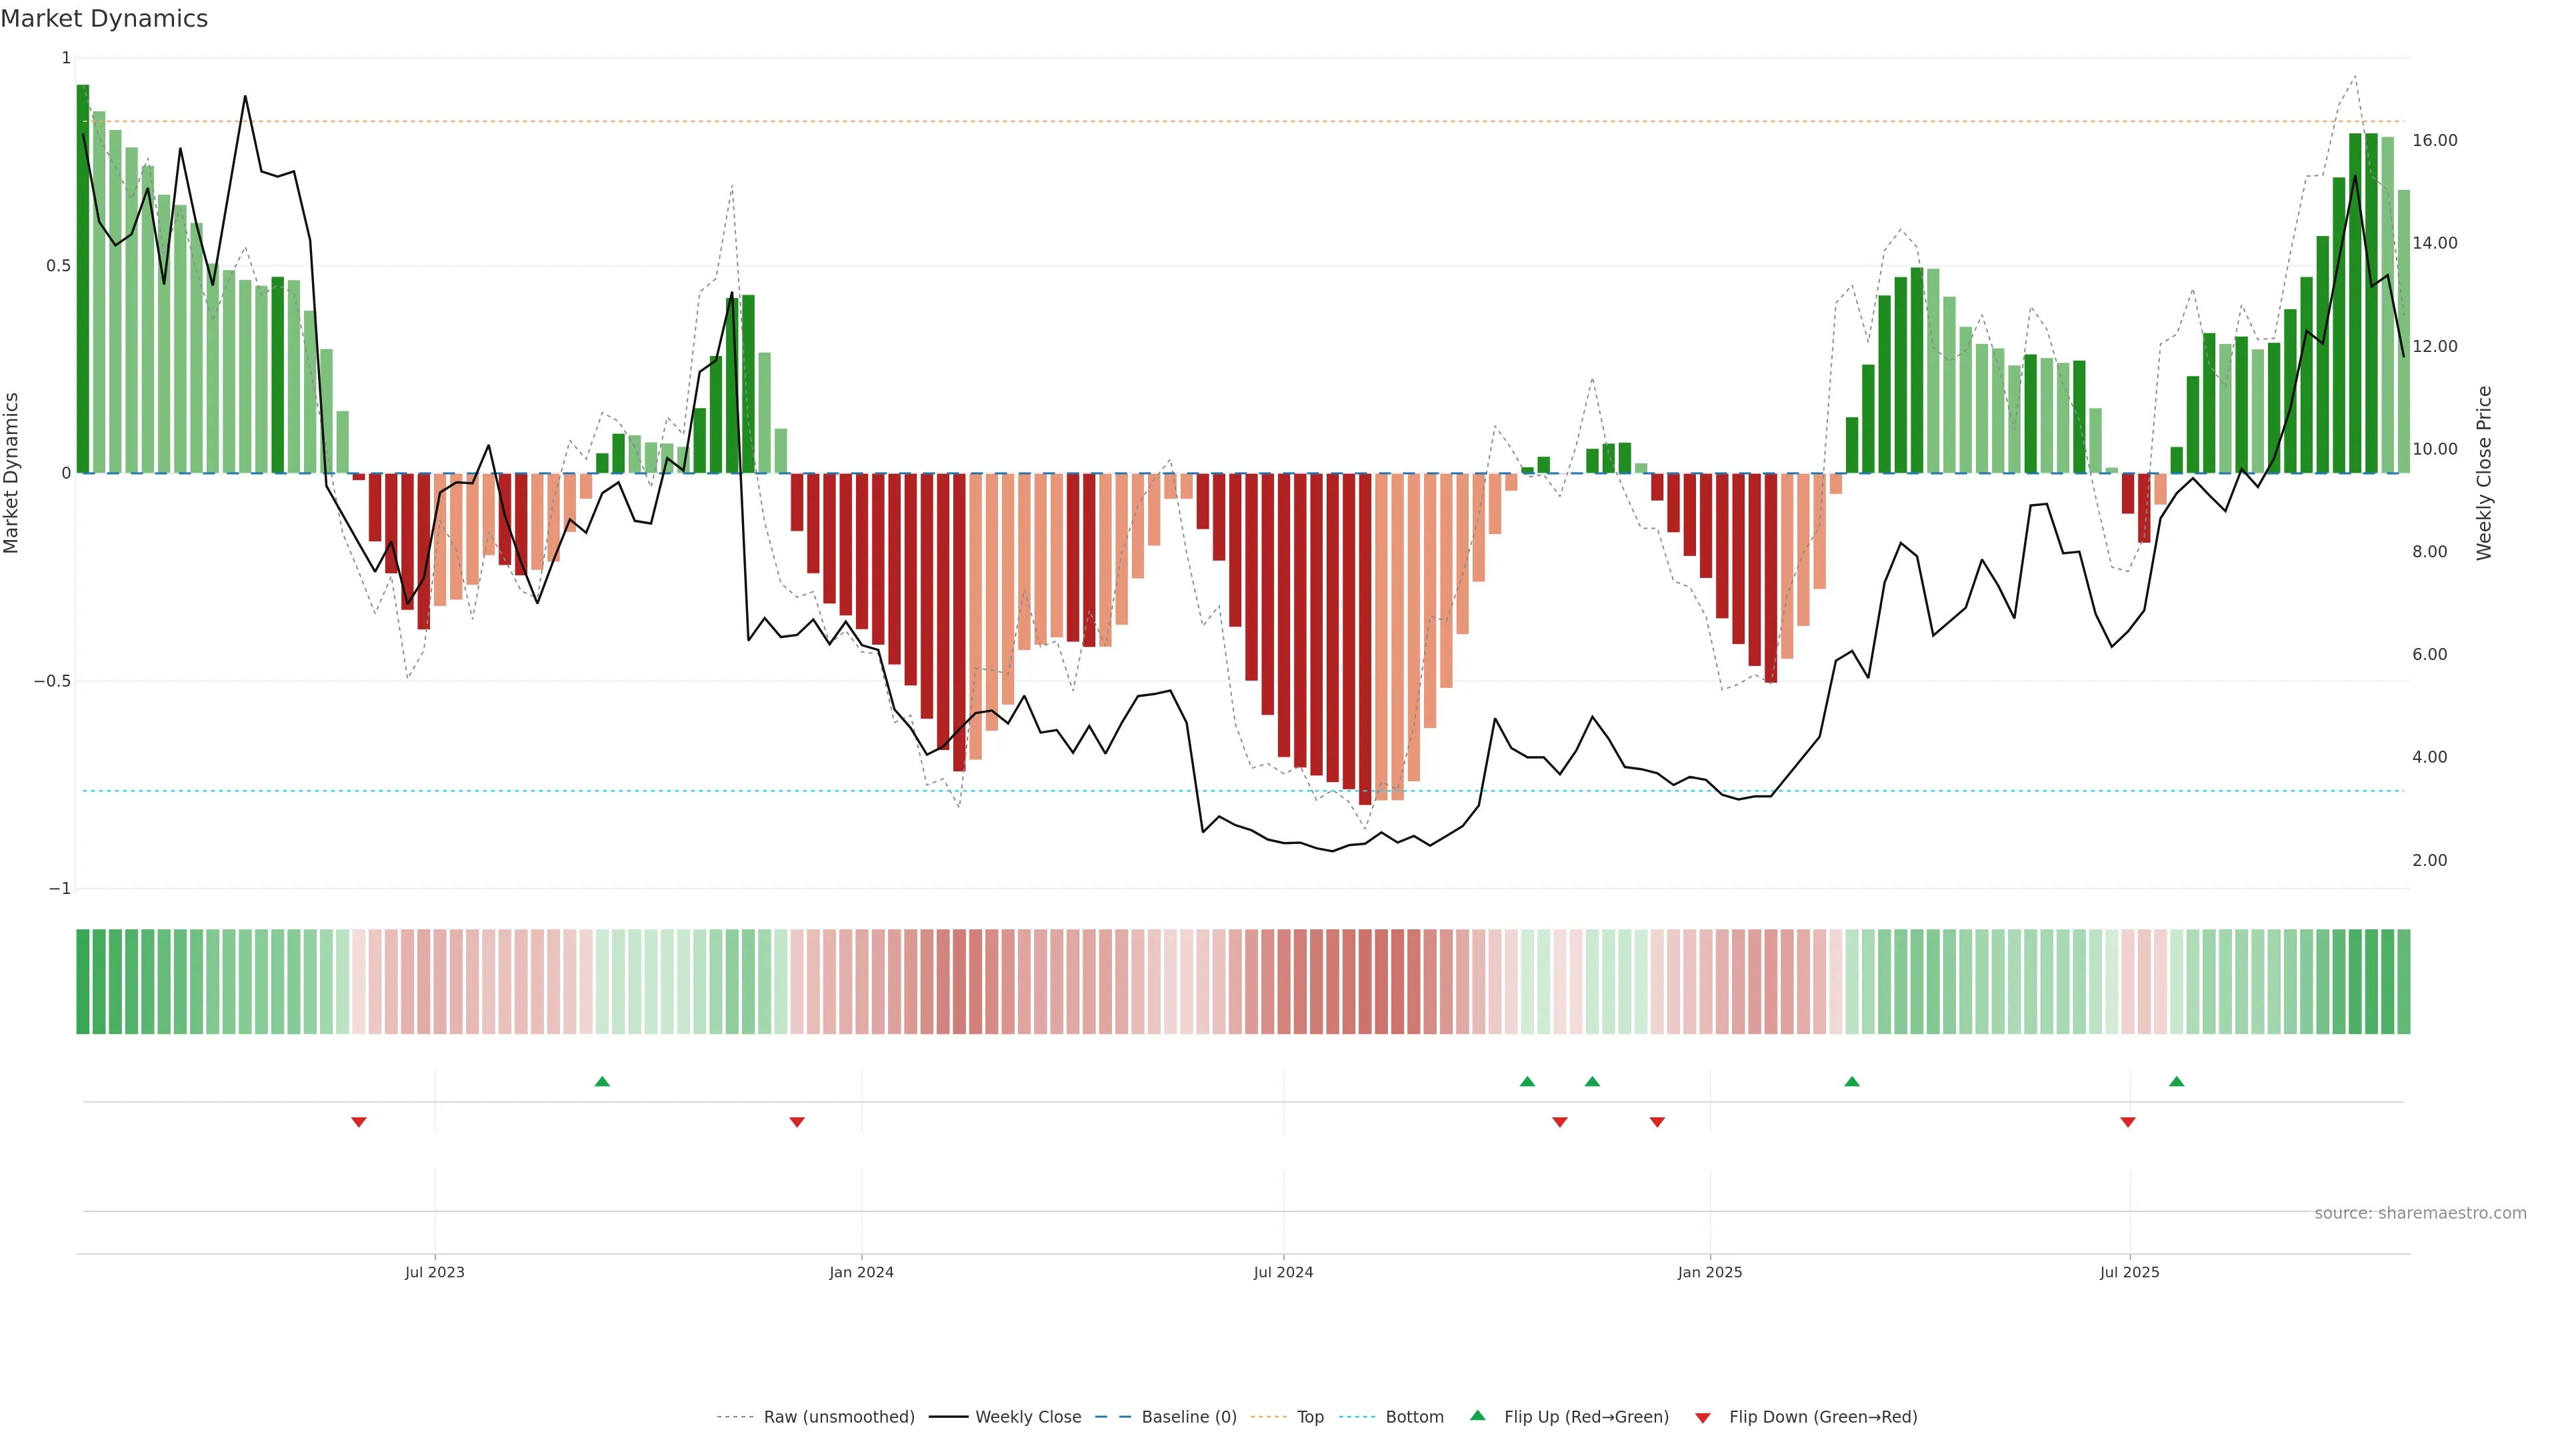
Task: Click the leftmost dark green heatmap strip cell
Action: pos(83,981)
